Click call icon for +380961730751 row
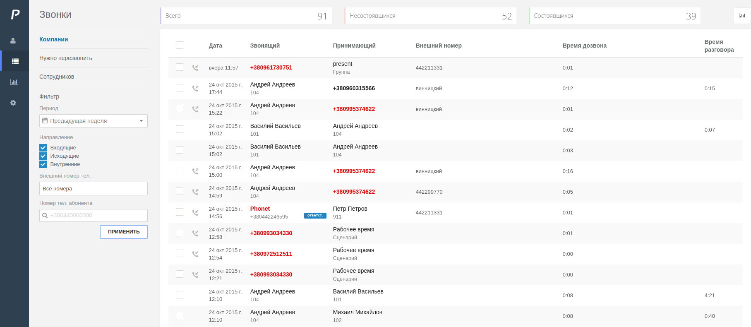This screenshot has height=327, width=751. pyautogui.click(x=195, y=67)
